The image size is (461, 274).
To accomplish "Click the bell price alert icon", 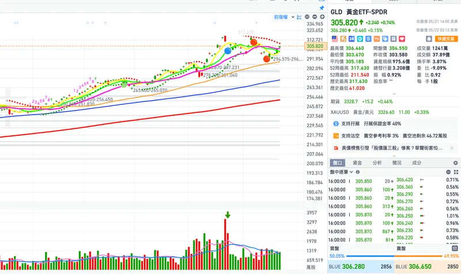I will 429,39.
